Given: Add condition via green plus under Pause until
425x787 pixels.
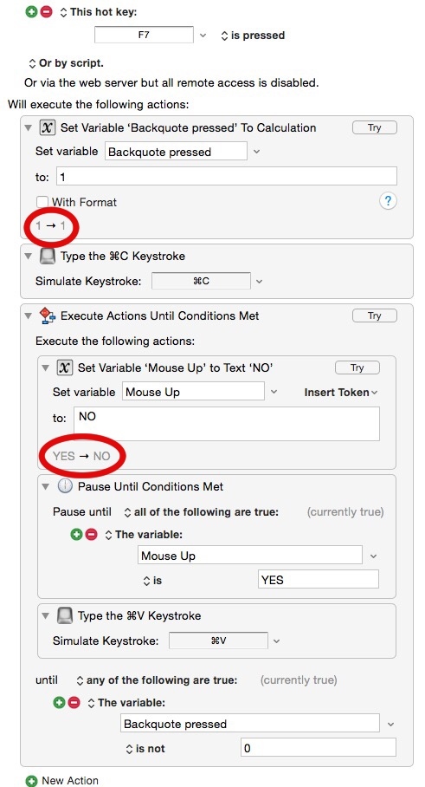Looking at the screenshot, I should (x=76, y=535).
